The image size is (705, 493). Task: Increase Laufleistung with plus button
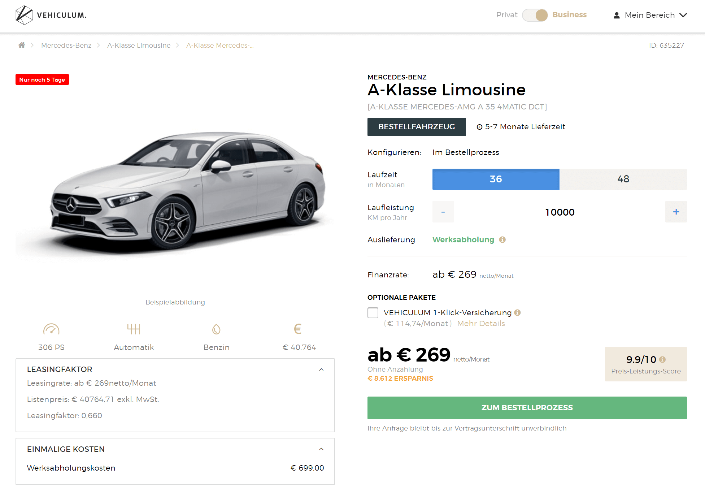676,212
